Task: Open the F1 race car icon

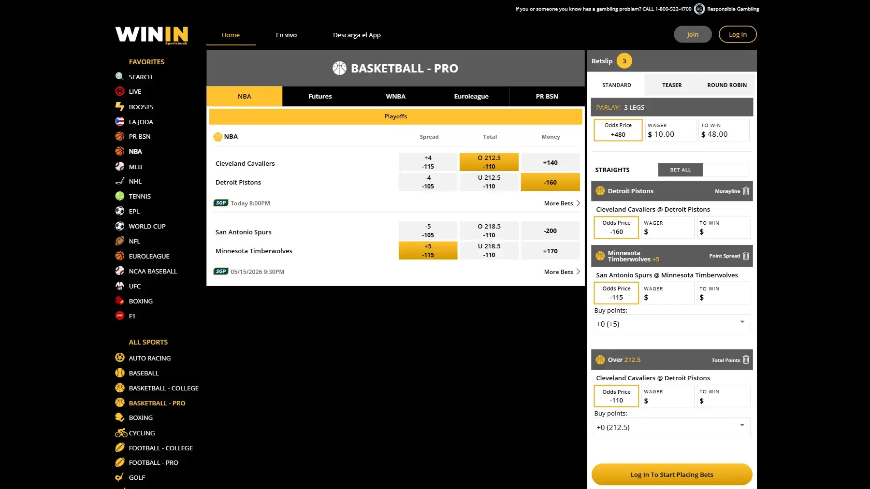Action: pos(120,316)
